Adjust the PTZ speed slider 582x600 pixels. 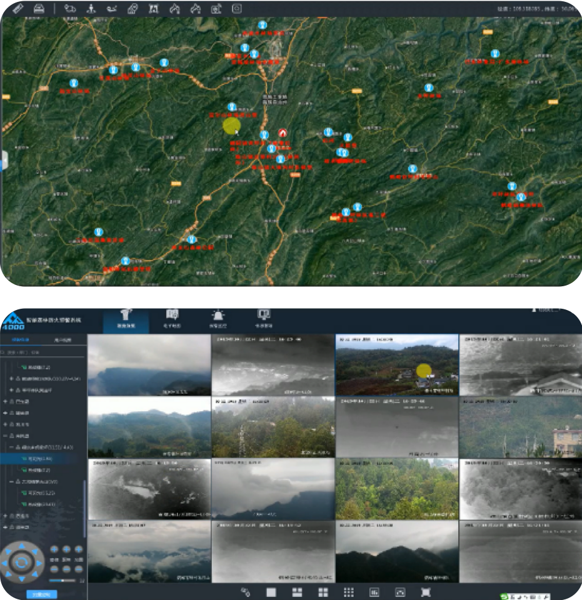point(63,581)
